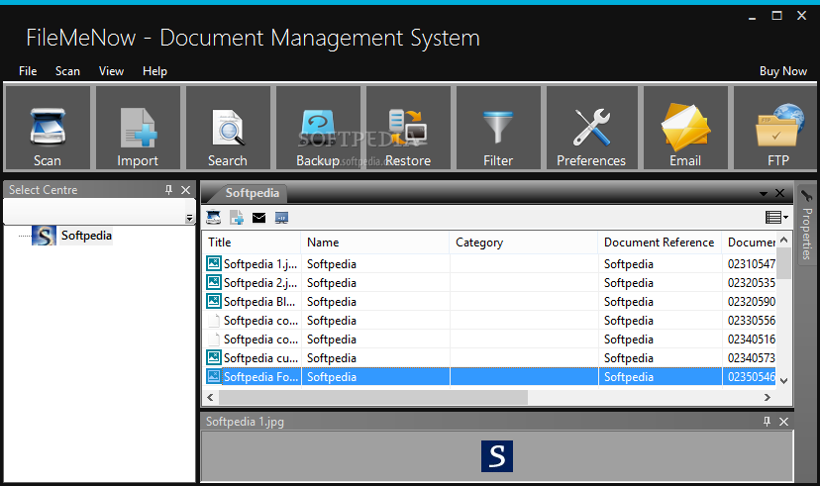The width and height of the screenshot is (820, 486).
Task: Sort by the Title column header
Action: point(252,243)
